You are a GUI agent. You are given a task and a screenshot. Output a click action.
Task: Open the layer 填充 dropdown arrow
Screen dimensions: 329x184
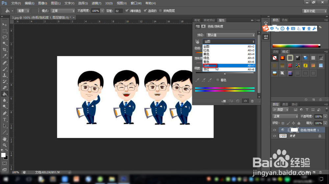[x=325, y=123]
